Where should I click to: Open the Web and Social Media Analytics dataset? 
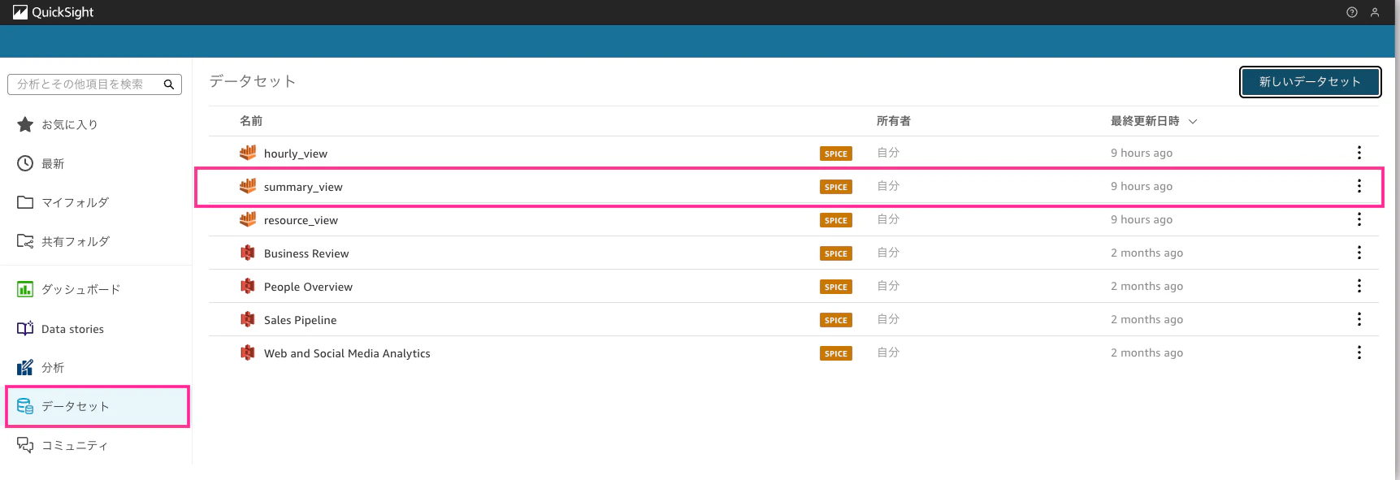click(347, 353)
